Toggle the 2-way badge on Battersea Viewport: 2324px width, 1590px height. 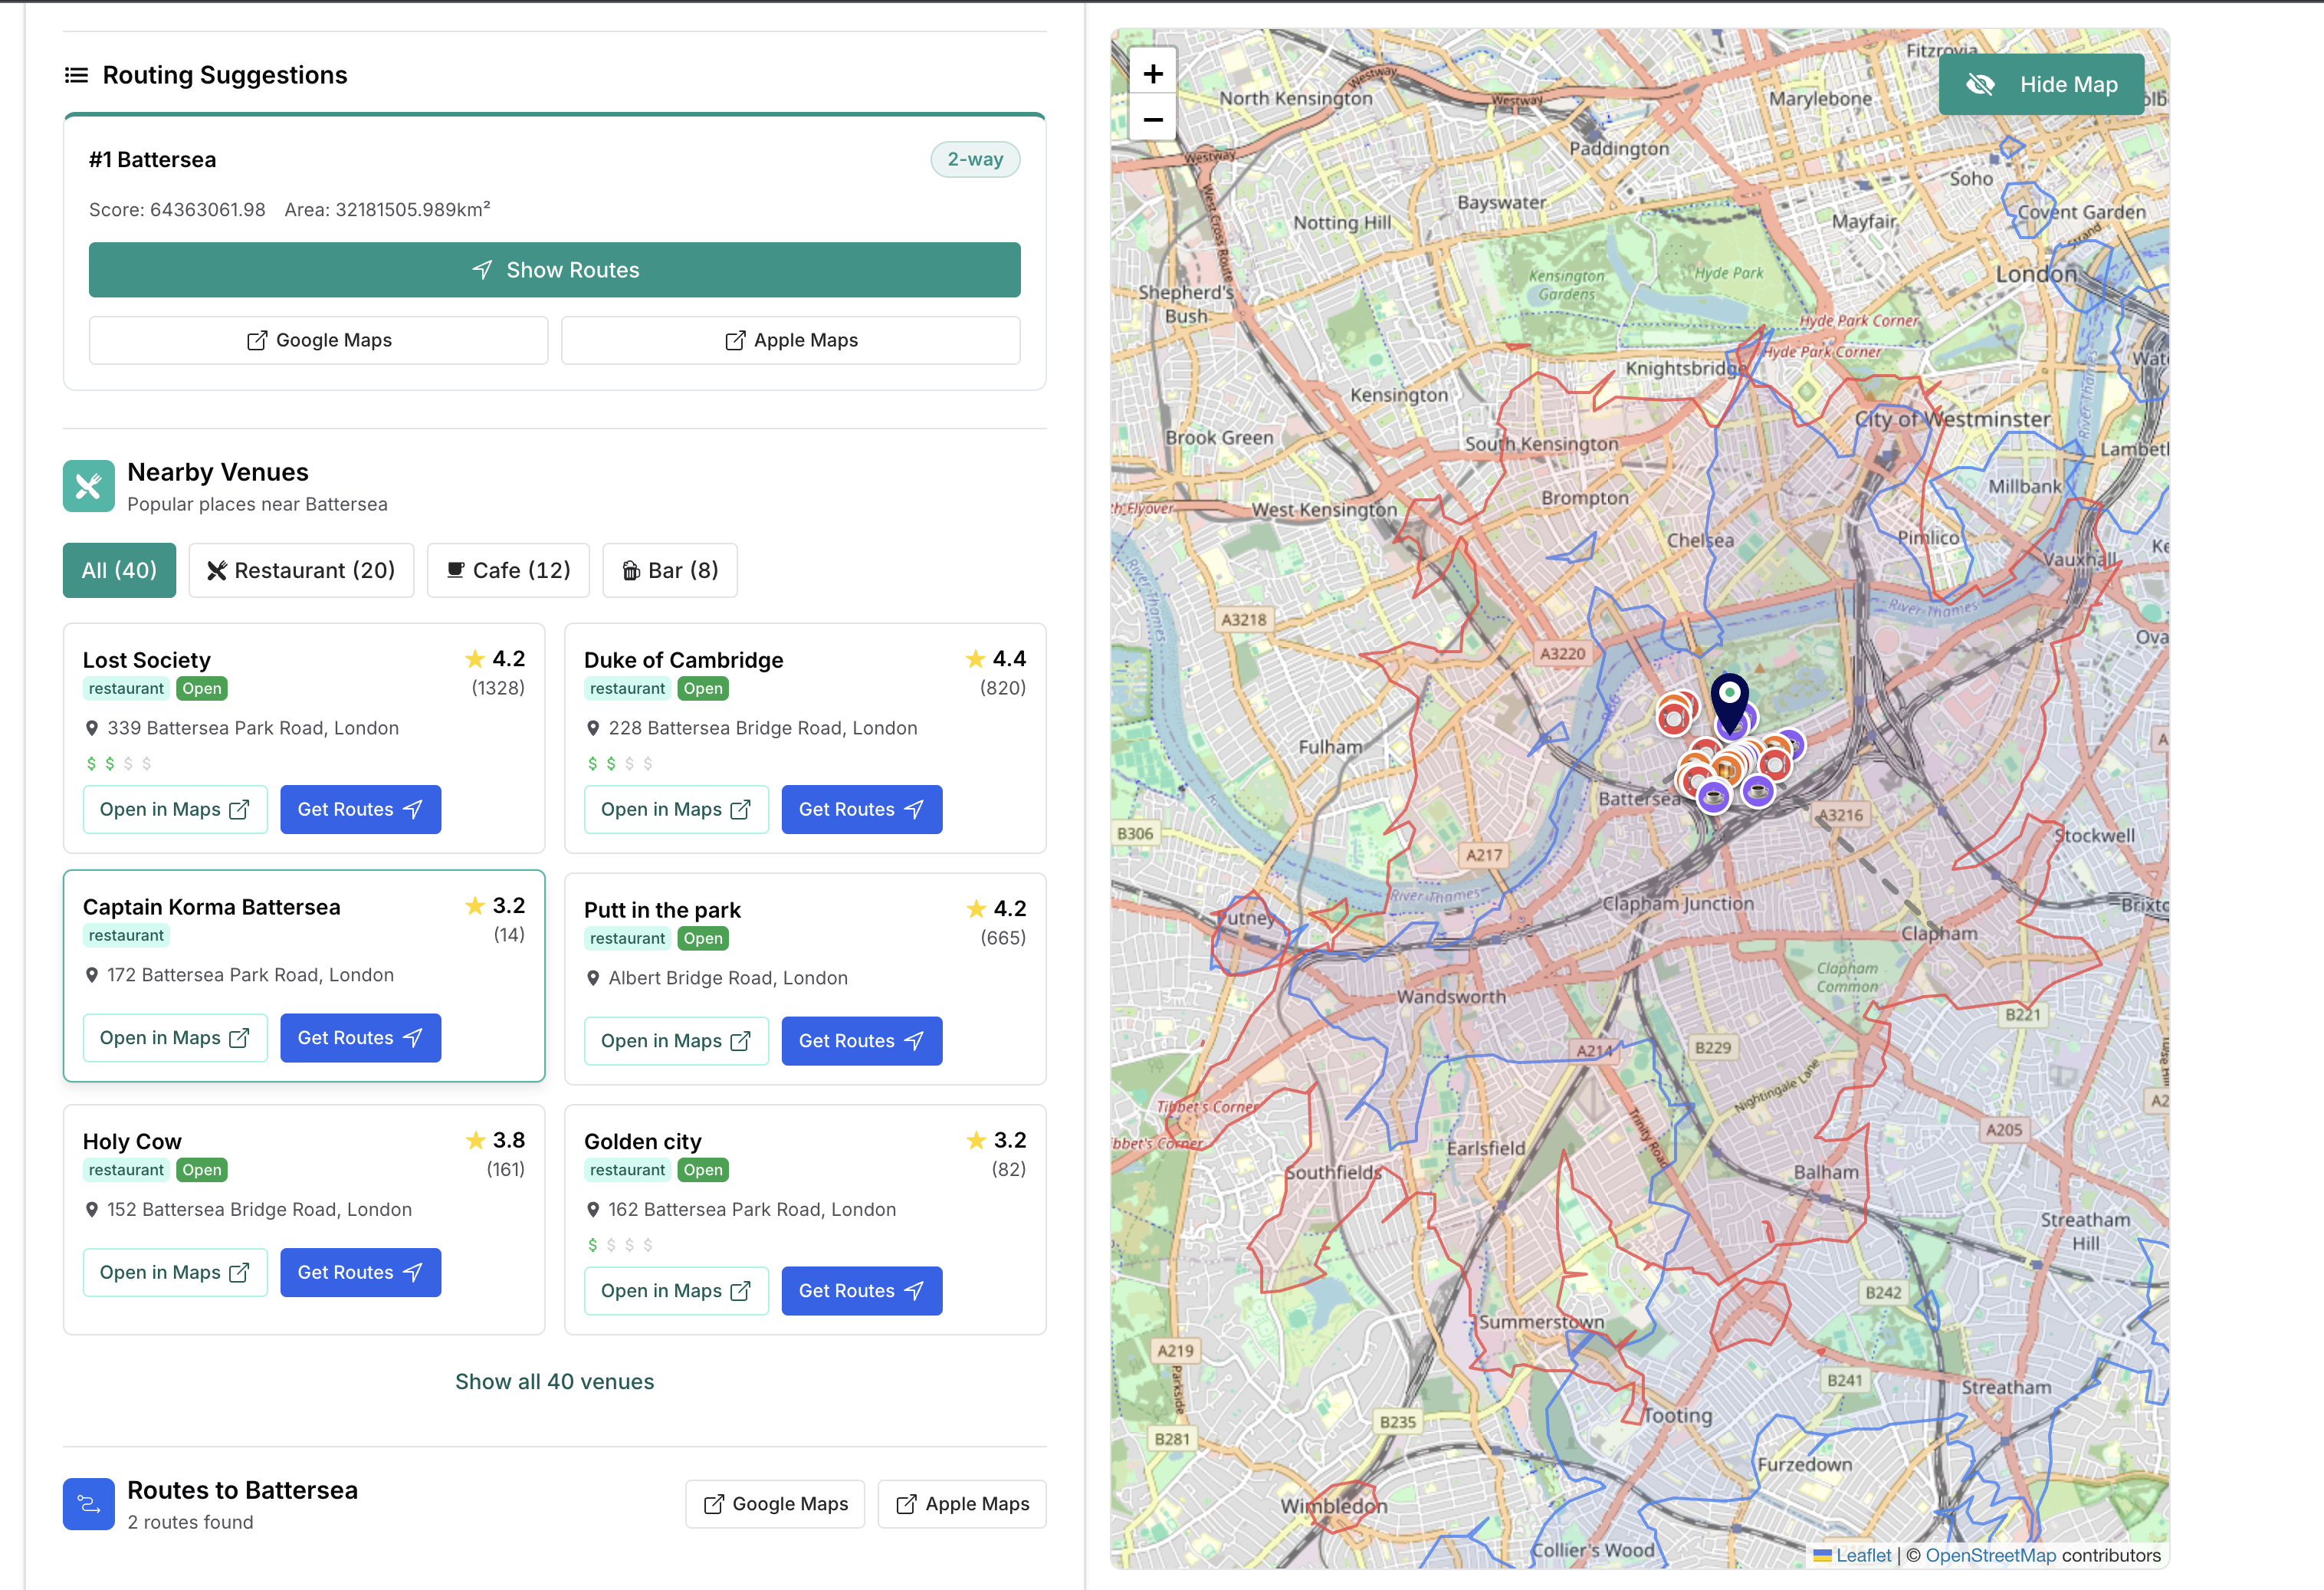coord(974,160)
